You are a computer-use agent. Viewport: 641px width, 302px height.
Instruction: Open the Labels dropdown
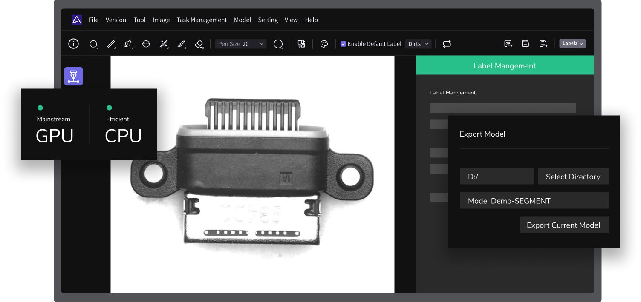pos(572,43)
